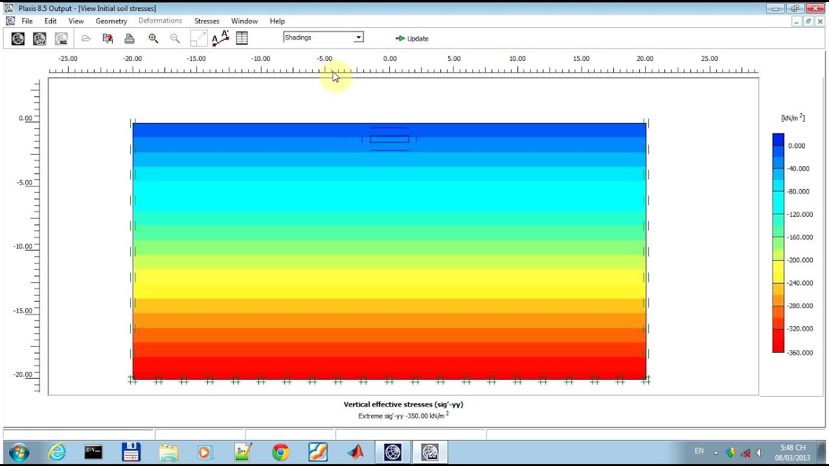
Task: Open the data table view icon
Action: point(242,39)
